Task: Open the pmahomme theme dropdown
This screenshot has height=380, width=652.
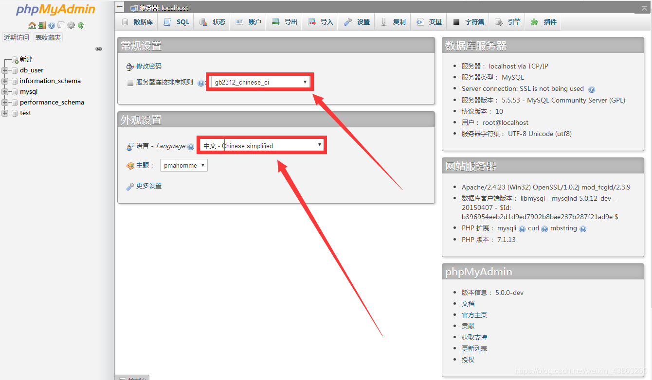Action: click(184, 165)
